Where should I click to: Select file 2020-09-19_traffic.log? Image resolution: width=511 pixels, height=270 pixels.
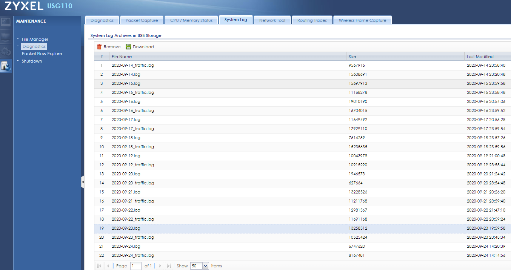(x=133, y=165)
